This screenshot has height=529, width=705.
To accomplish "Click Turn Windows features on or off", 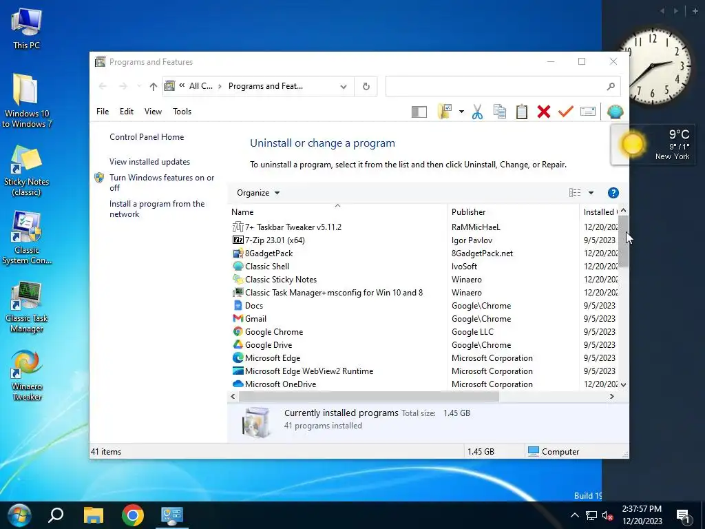I will 162,183.
